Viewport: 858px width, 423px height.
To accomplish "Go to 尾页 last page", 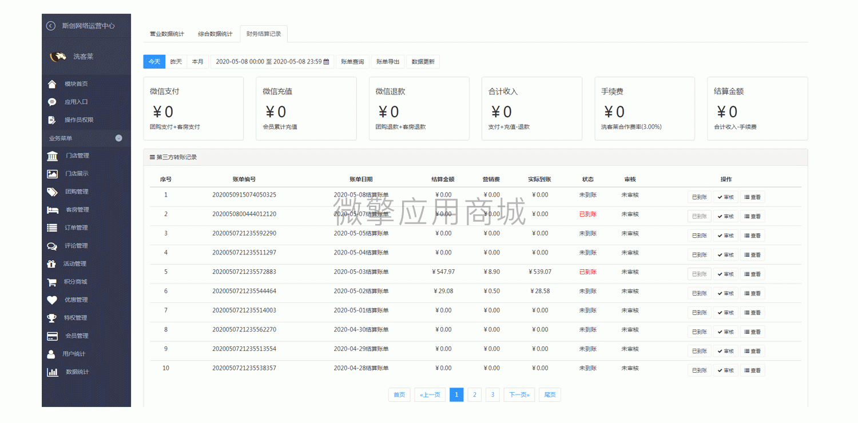I will tap(550, 395).
